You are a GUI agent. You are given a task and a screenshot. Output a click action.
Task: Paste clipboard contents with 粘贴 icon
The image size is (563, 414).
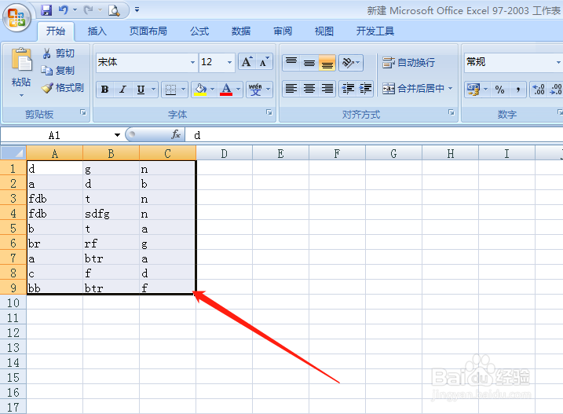coord(21,60)
